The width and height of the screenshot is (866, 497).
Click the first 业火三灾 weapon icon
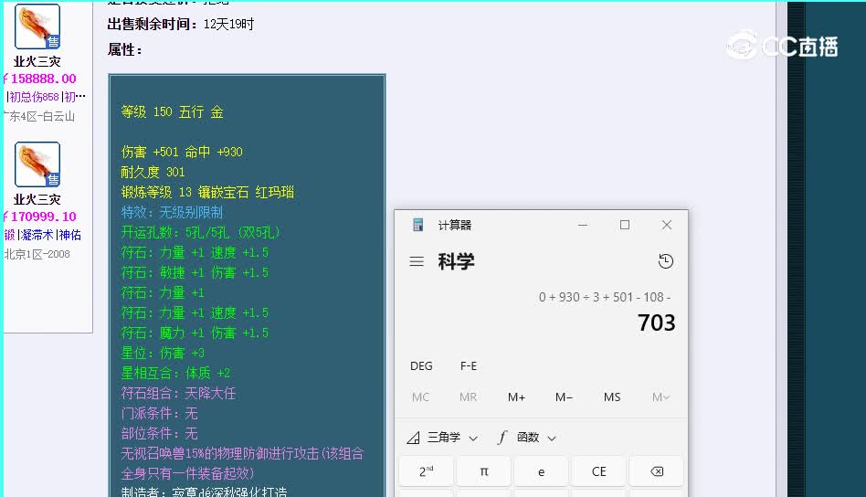[x=37, y=26]
